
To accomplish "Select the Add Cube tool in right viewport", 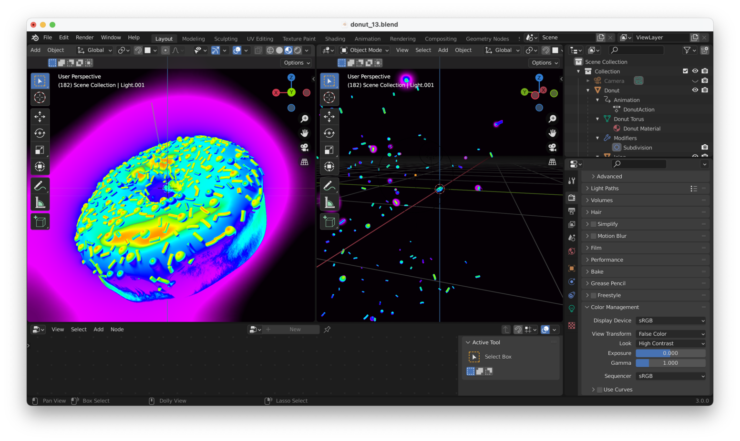I will click(x=329, y=222).
